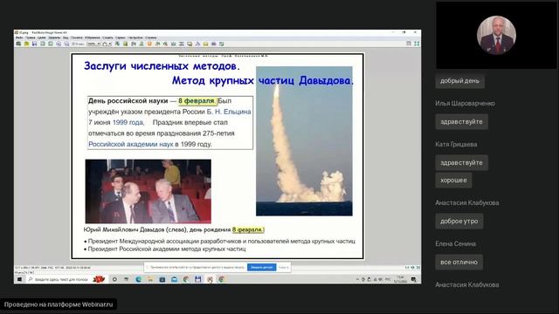
Task: Click the здравствуйте message under Катя Грицаева
Action: pyautogui.click(x=461, y=163)
